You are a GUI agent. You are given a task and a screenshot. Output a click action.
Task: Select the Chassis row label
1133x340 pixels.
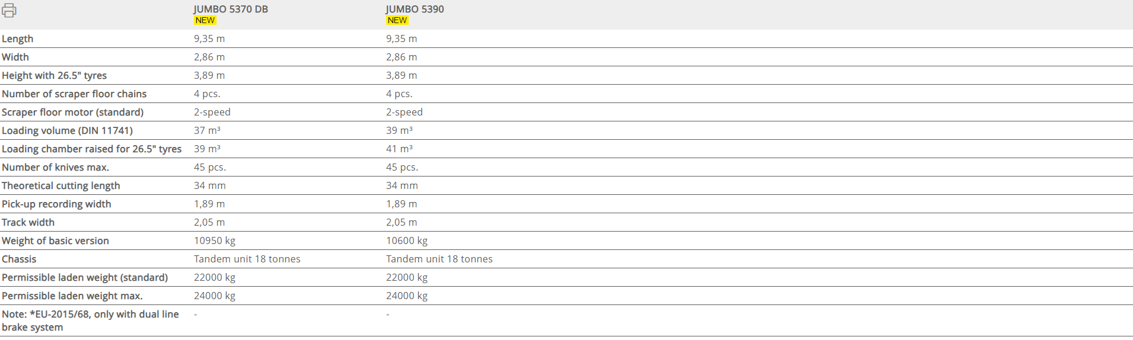(19, 259)
